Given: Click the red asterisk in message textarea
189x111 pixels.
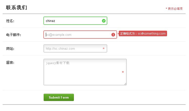Looking at the screenshot, I should (x=123, y=72).
